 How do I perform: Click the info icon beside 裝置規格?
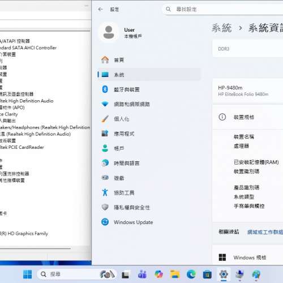click(222, 117)
